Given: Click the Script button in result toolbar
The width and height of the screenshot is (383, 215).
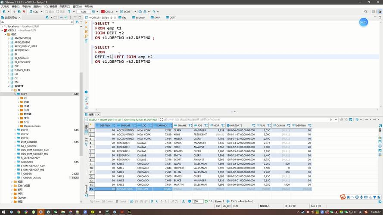Looking at the screenshot, I should [x=121, y=201].
